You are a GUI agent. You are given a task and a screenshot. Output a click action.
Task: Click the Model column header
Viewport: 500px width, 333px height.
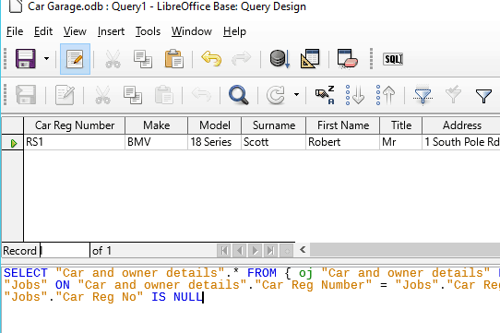coord(215,125)
